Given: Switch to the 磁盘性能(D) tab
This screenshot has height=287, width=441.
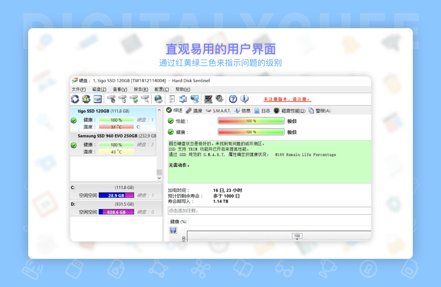Looking at the screenshot, I should (x=290, y=111).
